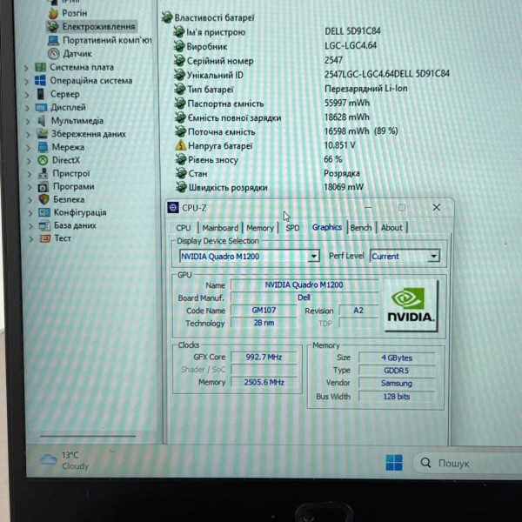Click the Мультимедіа speaker icon

click(42, 121)
